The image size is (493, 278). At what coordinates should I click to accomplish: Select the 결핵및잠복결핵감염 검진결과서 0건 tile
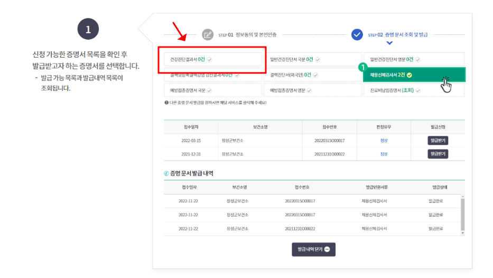tap(213, 76)
